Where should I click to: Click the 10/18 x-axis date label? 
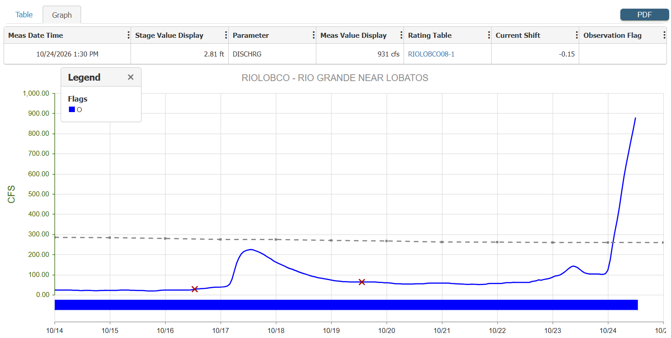pos(276,331)
